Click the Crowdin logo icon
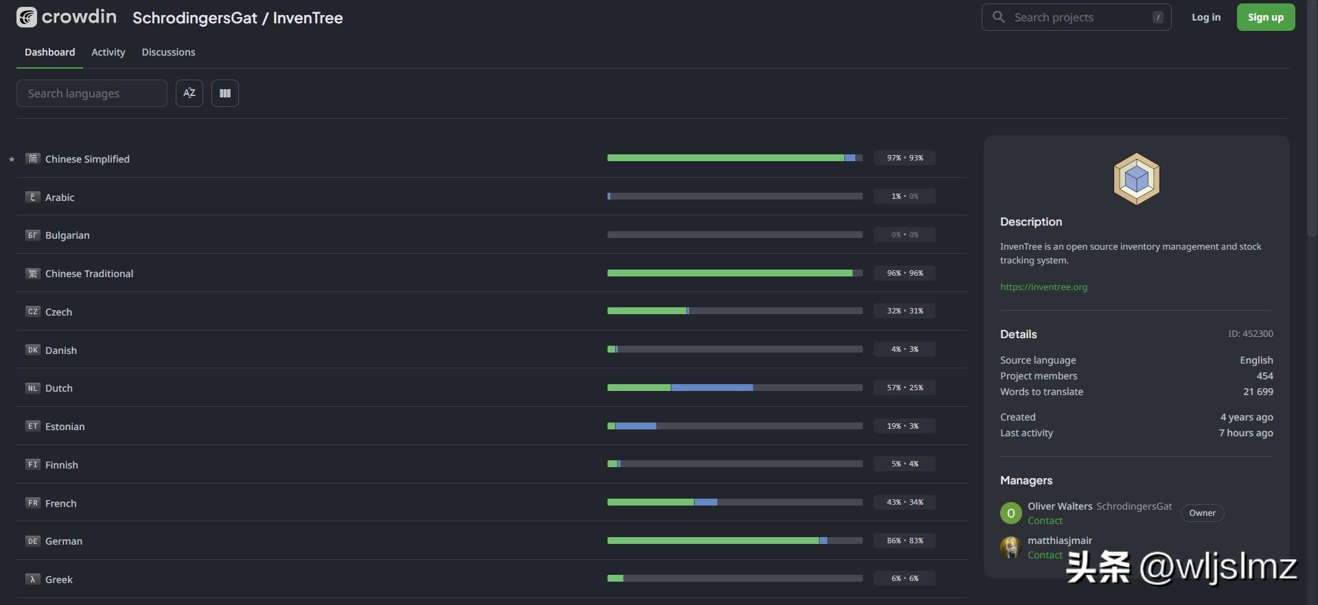1318x605 pixels. tap(27, 17)
